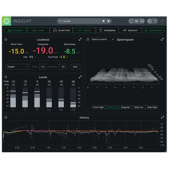Toggle the Spectrum module tab
Image resolution: width=169 pixels, height=169 pixels.
[130, 30]
